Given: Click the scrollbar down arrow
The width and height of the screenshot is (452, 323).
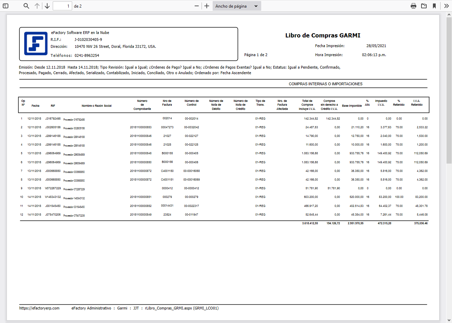Looking at the screenshot, I should point(449,320).
